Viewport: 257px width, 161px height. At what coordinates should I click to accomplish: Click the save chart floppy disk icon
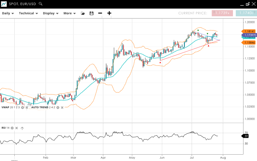click(x=92, y=13)
